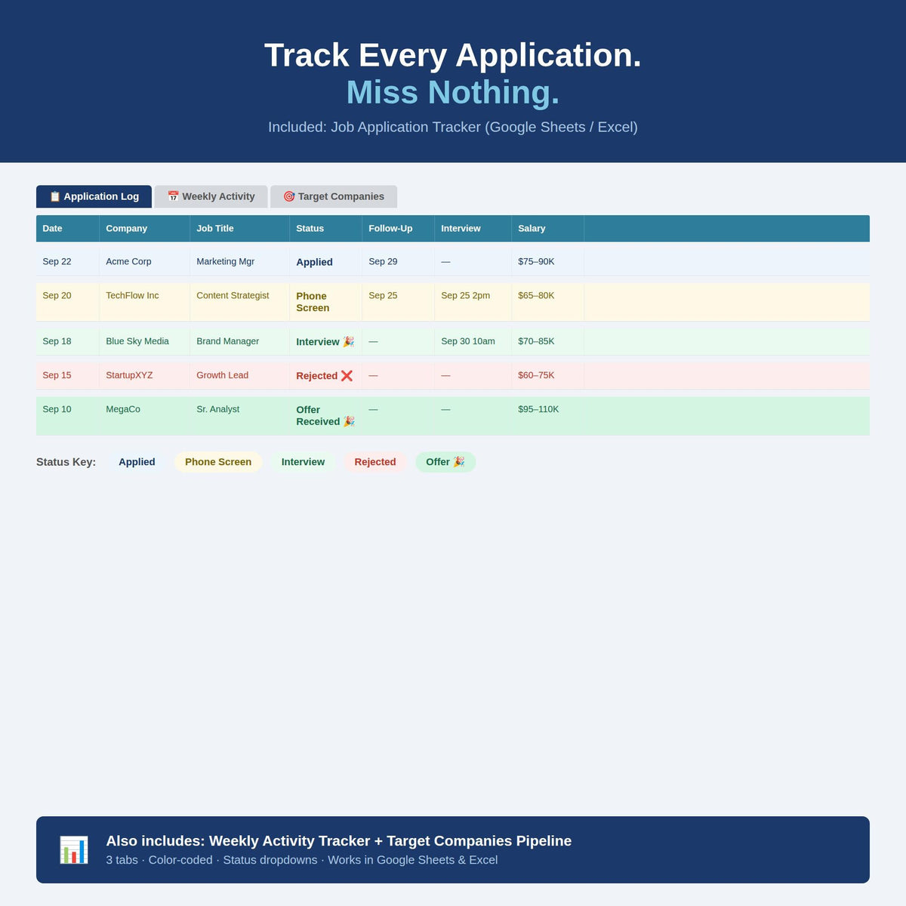The height and width of the screenshot is (906, 906).
Task: Click the red X icon in Rejected status
Action: [347, 375]
